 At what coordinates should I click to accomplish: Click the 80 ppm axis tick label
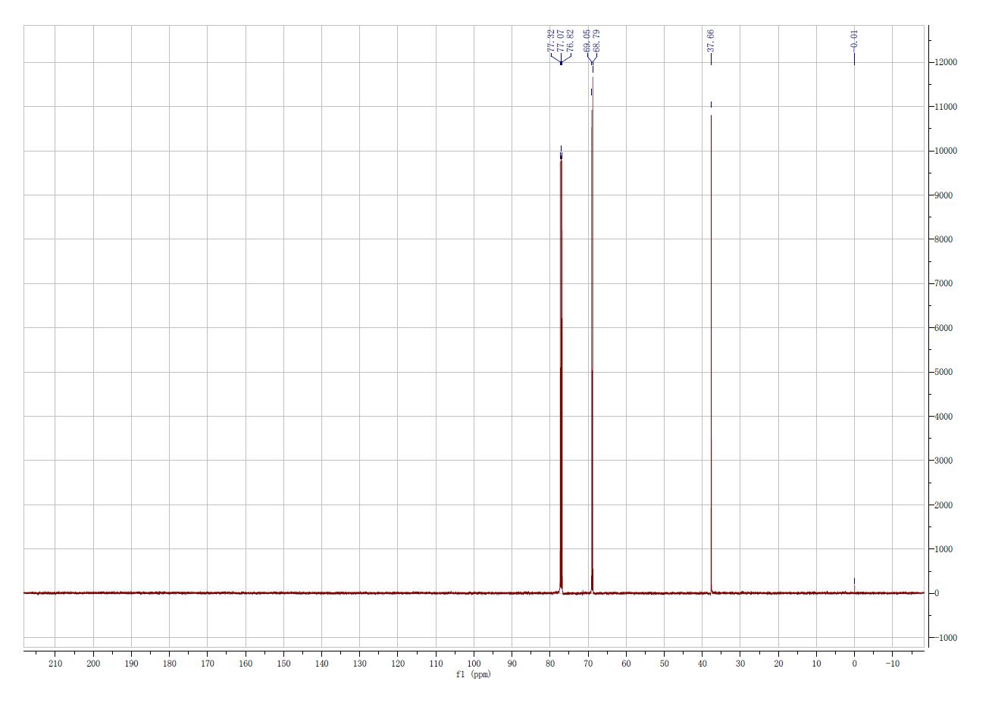click(x=550, y=664)
